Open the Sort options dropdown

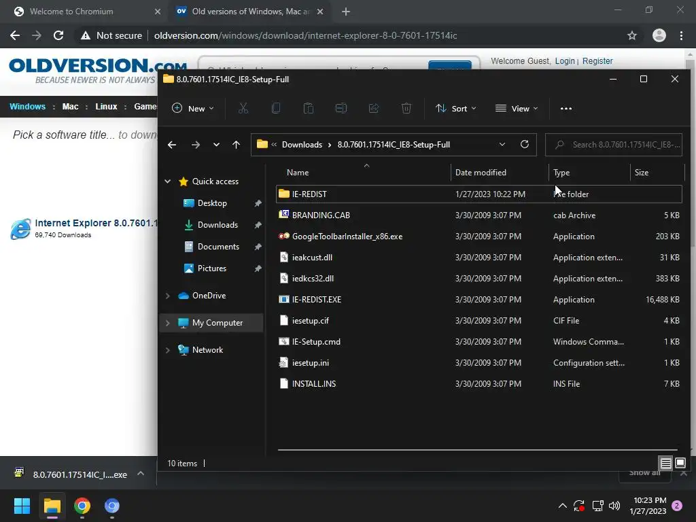(x=456, y=108)
